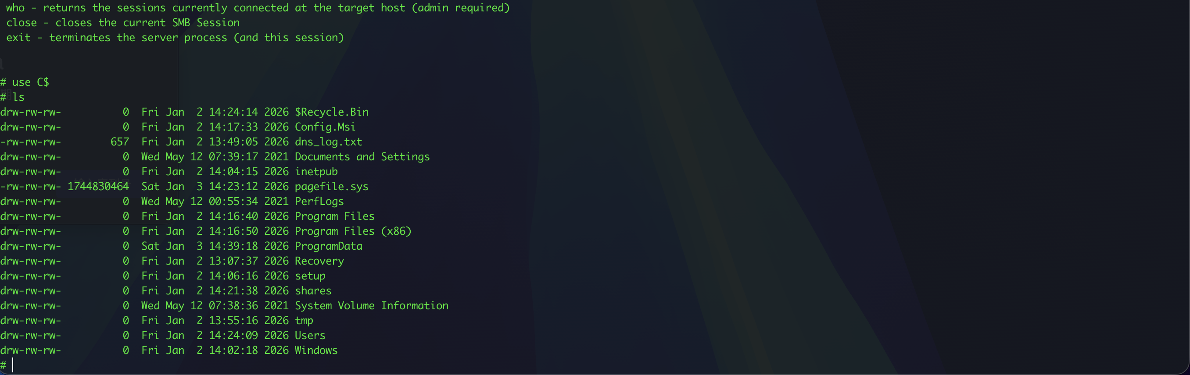Click the inetpub directory name

[316, 172]
